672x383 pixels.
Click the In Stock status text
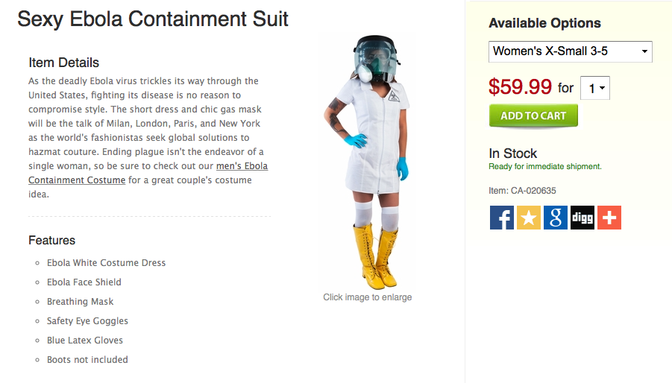click(513, 153)
